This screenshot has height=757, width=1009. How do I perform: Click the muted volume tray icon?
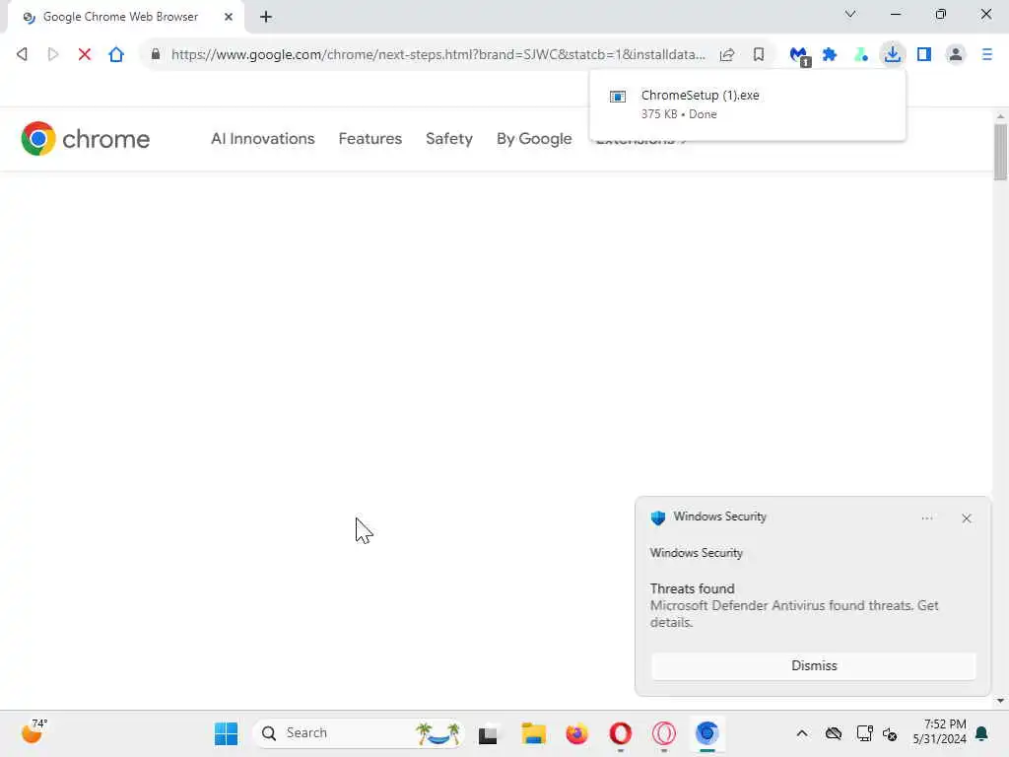(x=890, y=733)
